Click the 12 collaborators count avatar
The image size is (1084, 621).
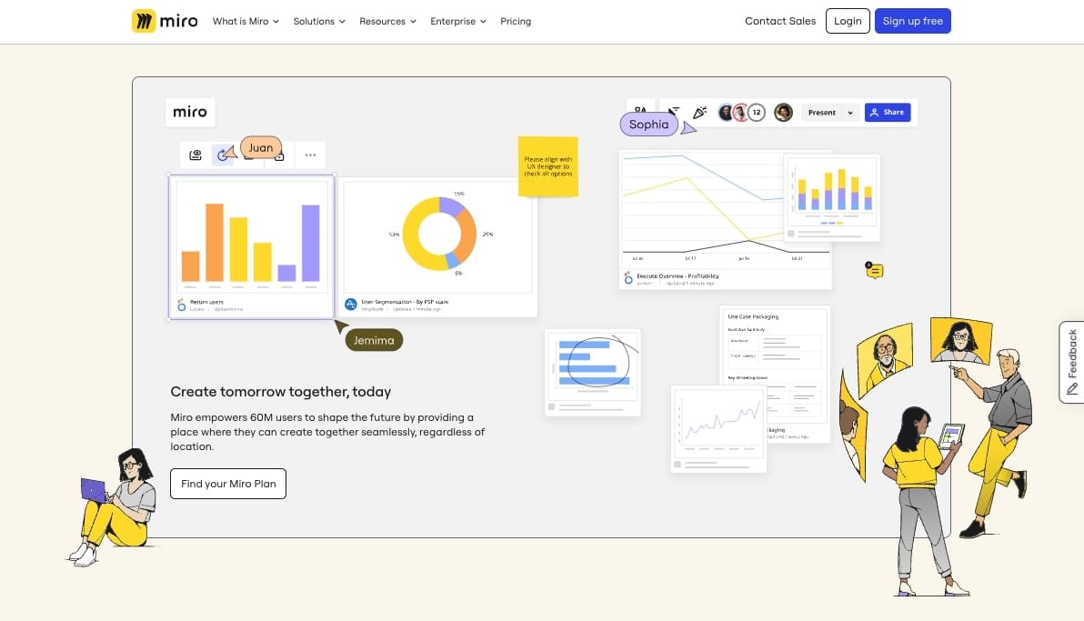[x=757, y=113]
